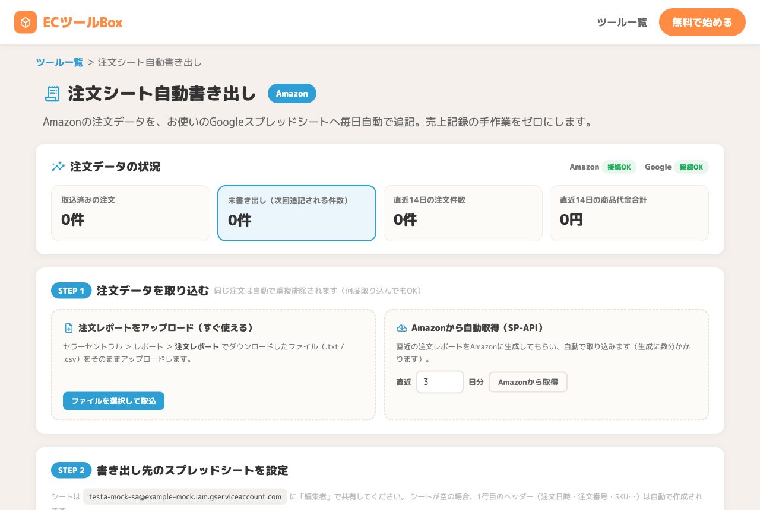Click the Google 接続OK status badge
The image size is (760, 510).
pos(691,167)
